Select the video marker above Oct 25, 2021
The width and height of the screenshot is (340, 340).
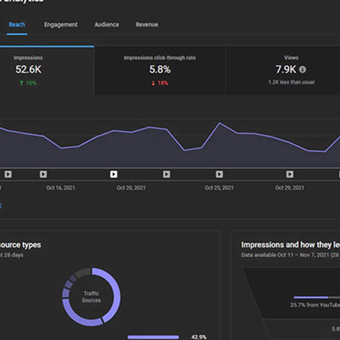click(x=219, y=174)
